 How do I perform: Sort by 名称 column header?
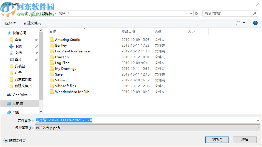(x=53, y=31)
